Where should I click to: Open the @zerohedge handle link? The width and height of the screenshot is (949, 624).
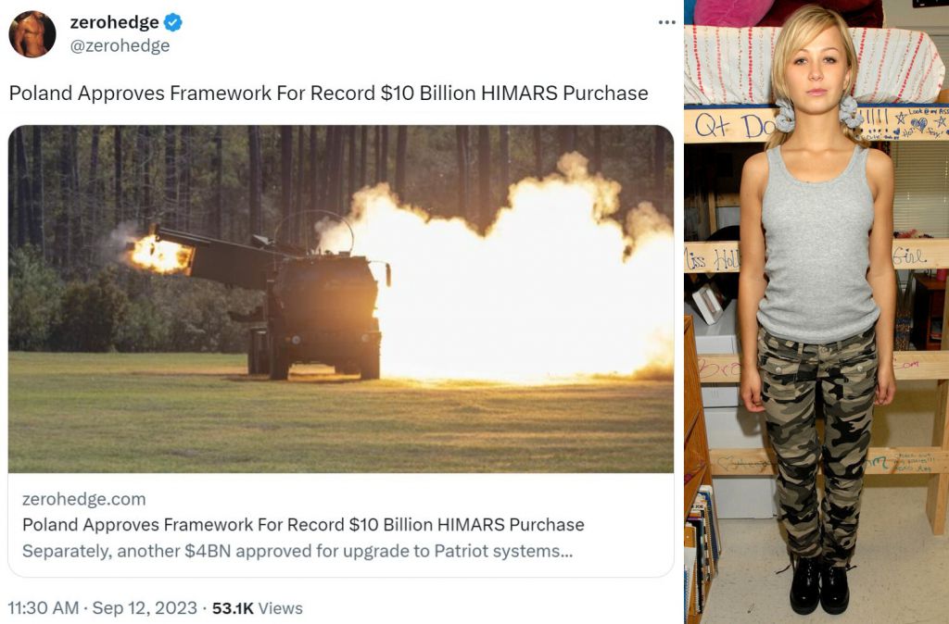tap(120, 46)
